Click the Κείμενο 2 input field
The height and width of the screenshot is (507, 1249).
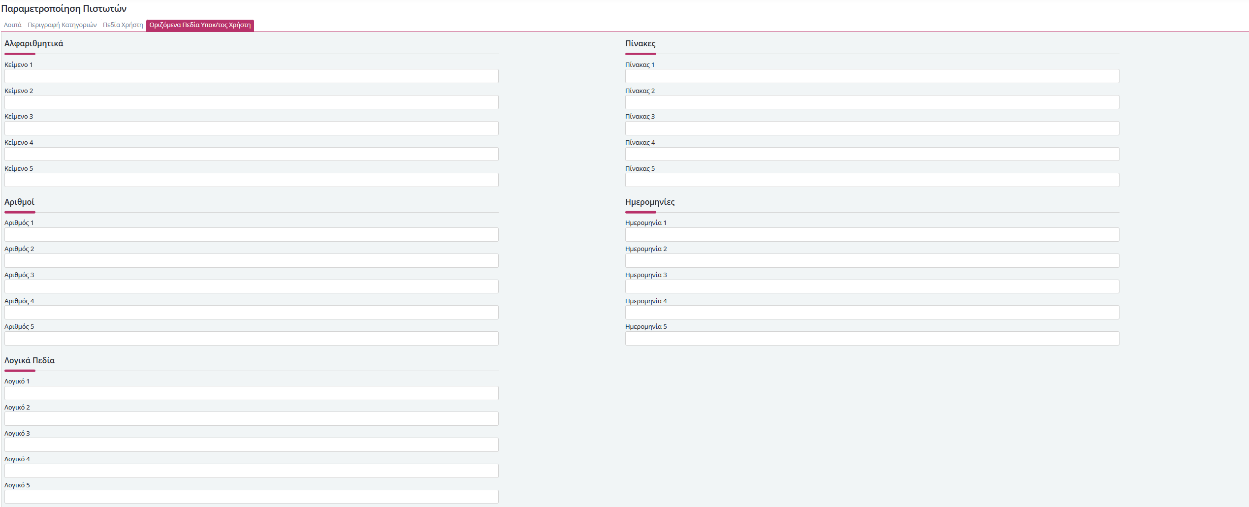pyautogui.click(x=252, y=102)
